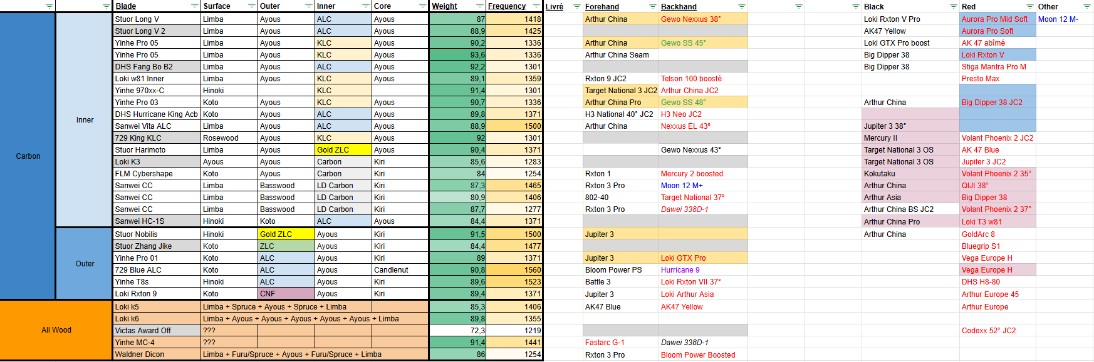This screenshot has height=362, width=1094.
Task: Select the underlined Blade header text
Action: 126,6
